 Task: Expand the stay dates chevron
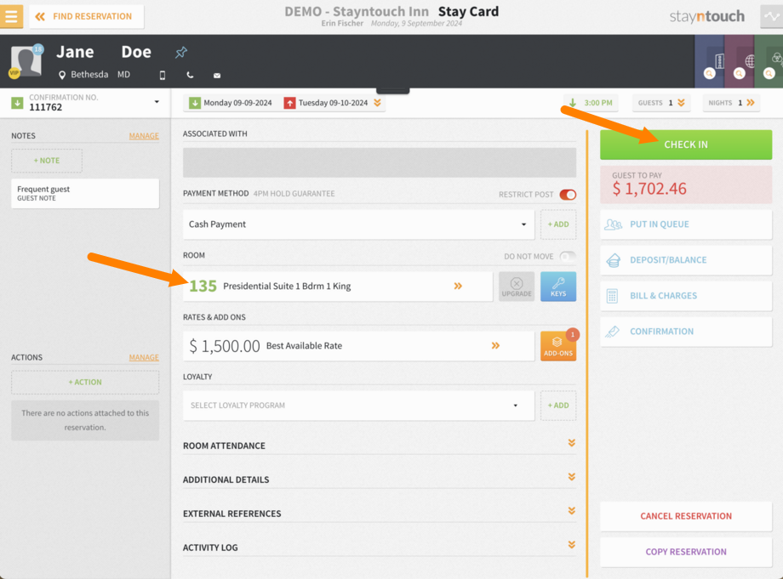point(378,103)
